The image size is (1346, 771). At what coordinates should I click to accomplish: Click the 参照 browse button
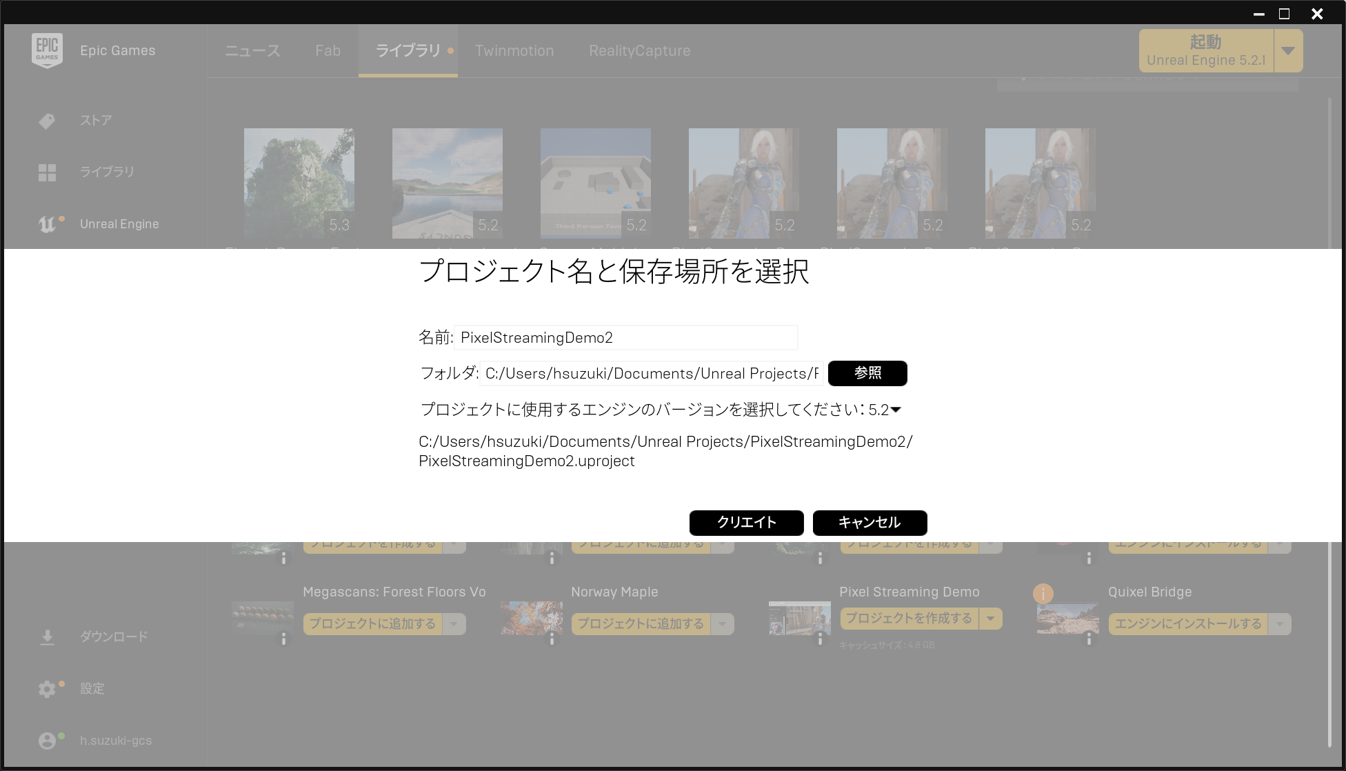tap(867, 373)
